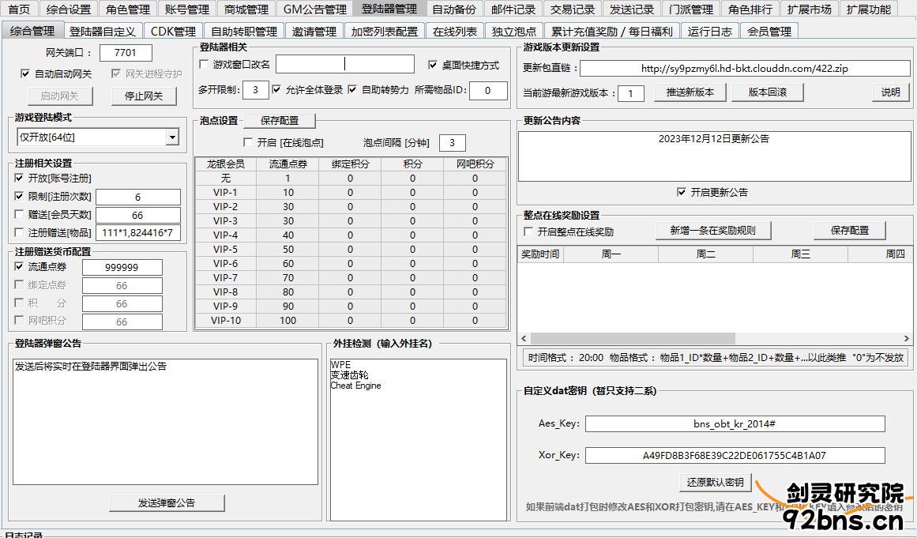This screenshot has width=917, height=538.
Task: Enable 注册赠送[物品] checkbox
Action: [19, 232]
